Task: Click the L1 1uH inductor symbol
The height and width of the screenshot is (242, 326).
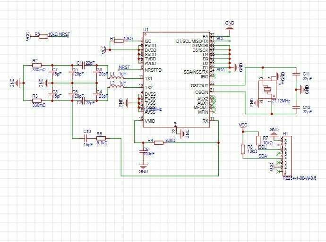Action: coord(116,78)
